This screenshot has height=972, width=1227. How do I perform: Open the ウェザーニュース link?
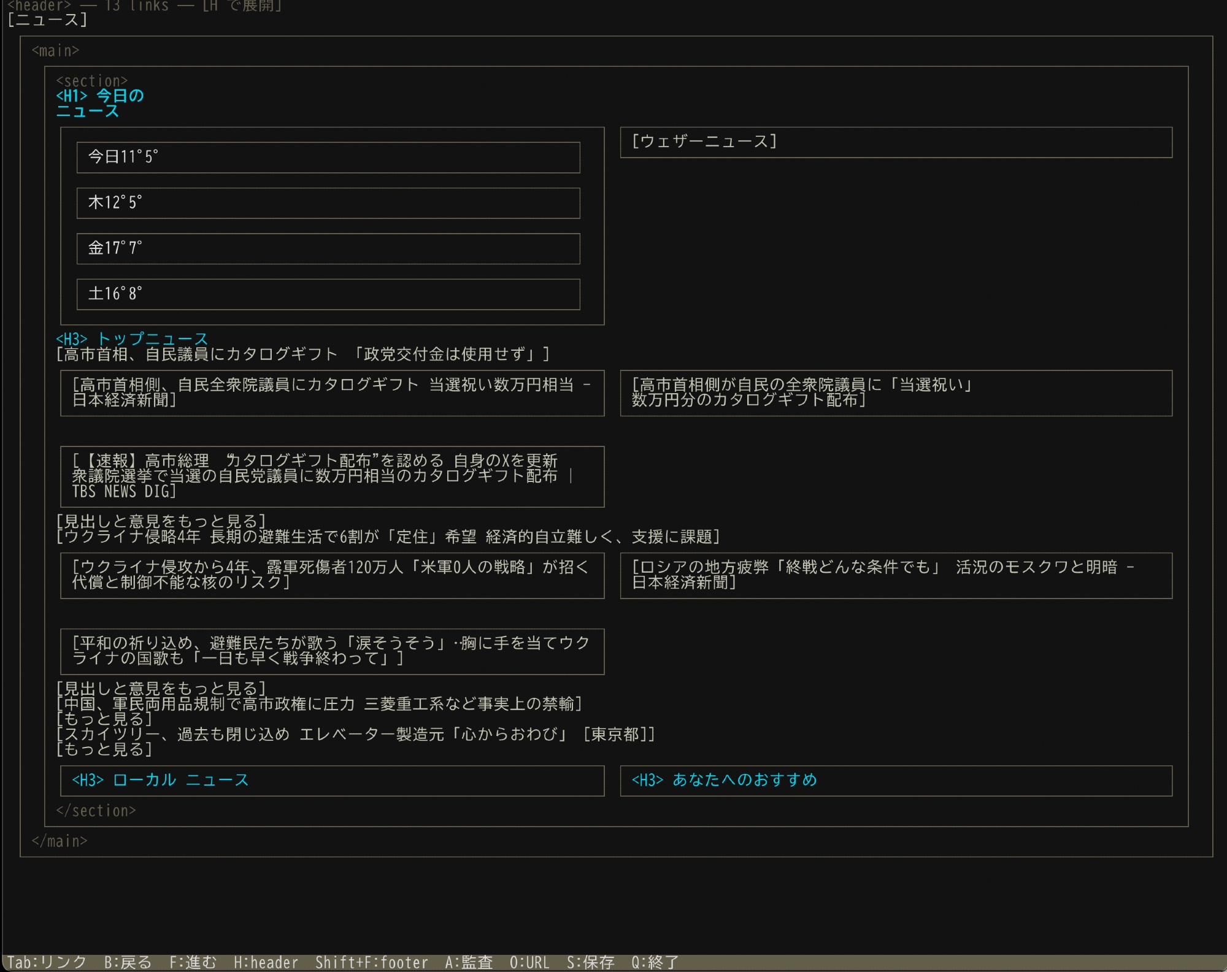click(704, 142)
